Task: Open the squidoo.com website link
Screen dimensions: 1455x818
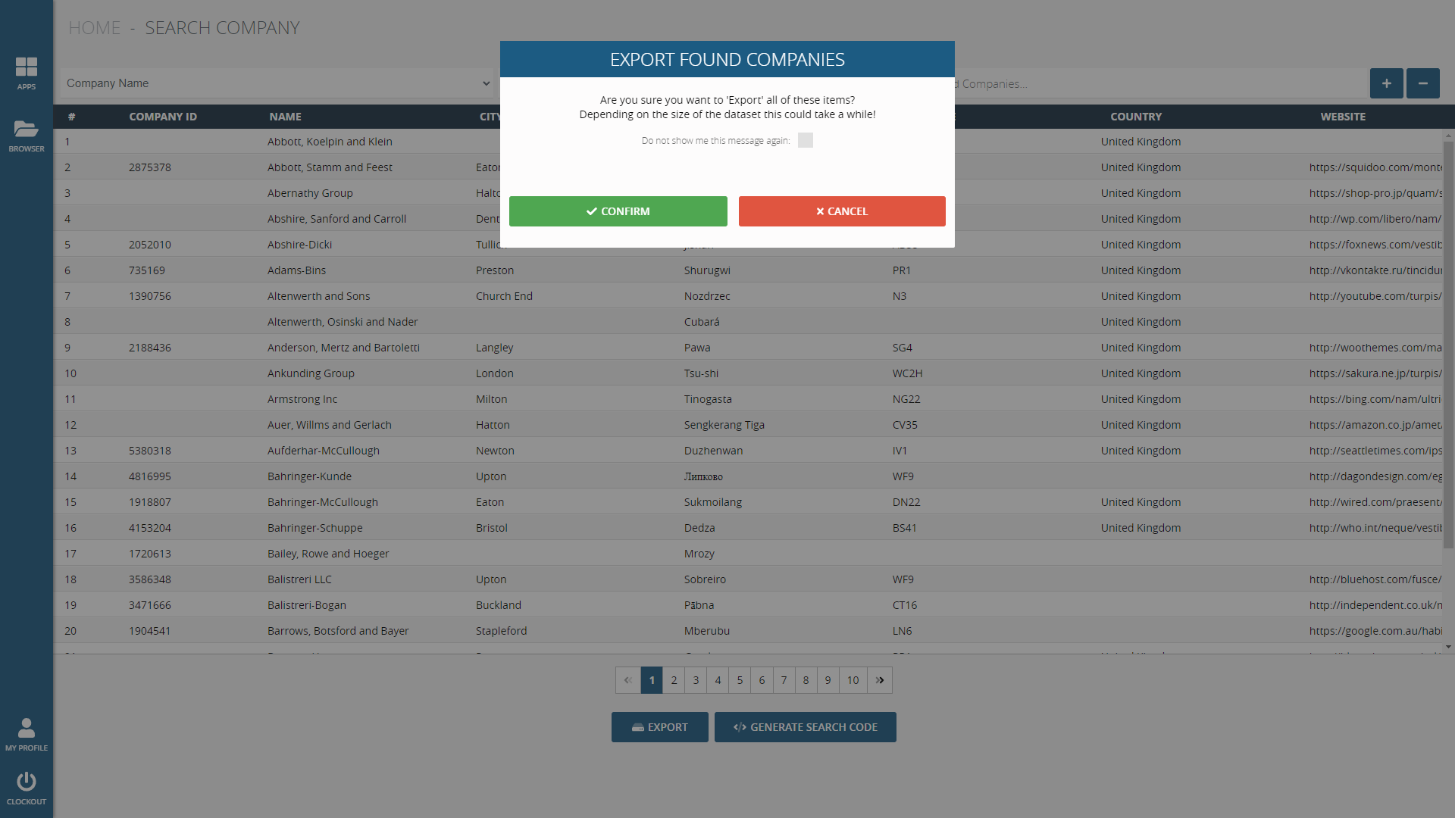Action: (1375, 167)
